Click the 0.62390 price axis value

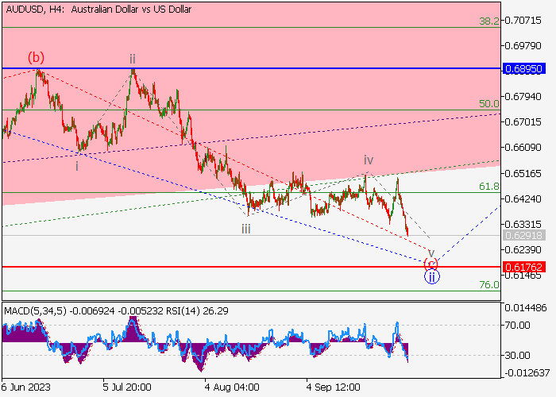tap(523, 250)
